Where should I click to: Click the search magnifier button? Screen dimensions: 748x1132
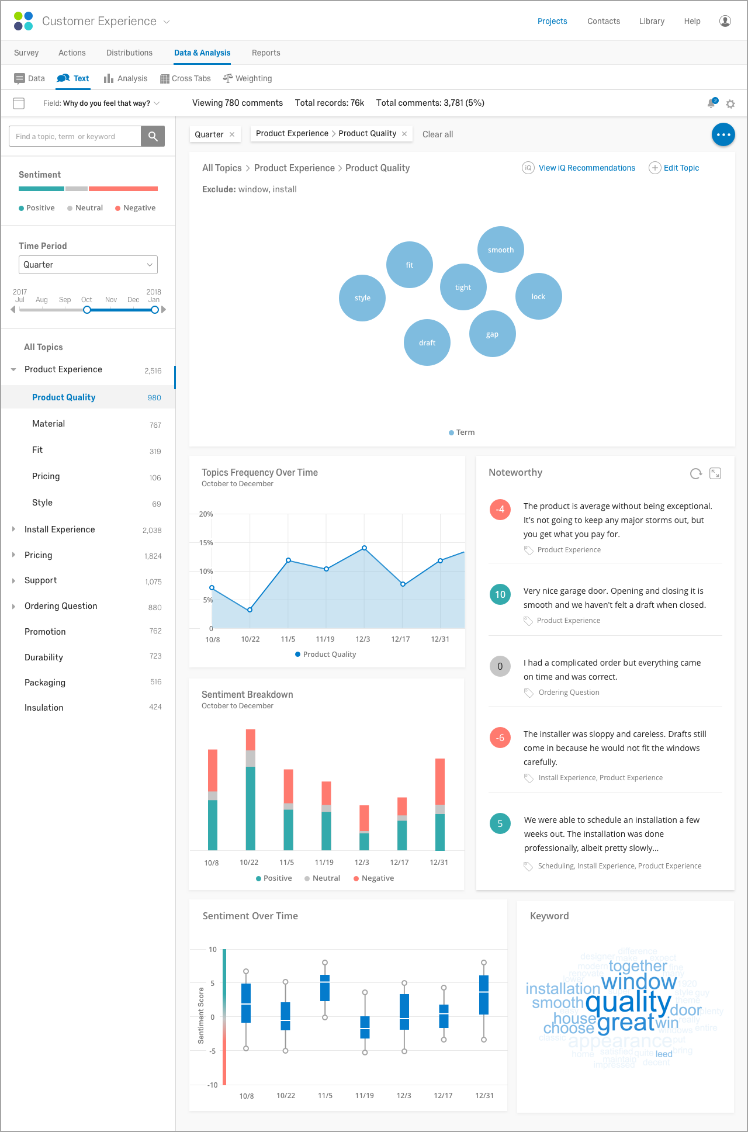153,136
